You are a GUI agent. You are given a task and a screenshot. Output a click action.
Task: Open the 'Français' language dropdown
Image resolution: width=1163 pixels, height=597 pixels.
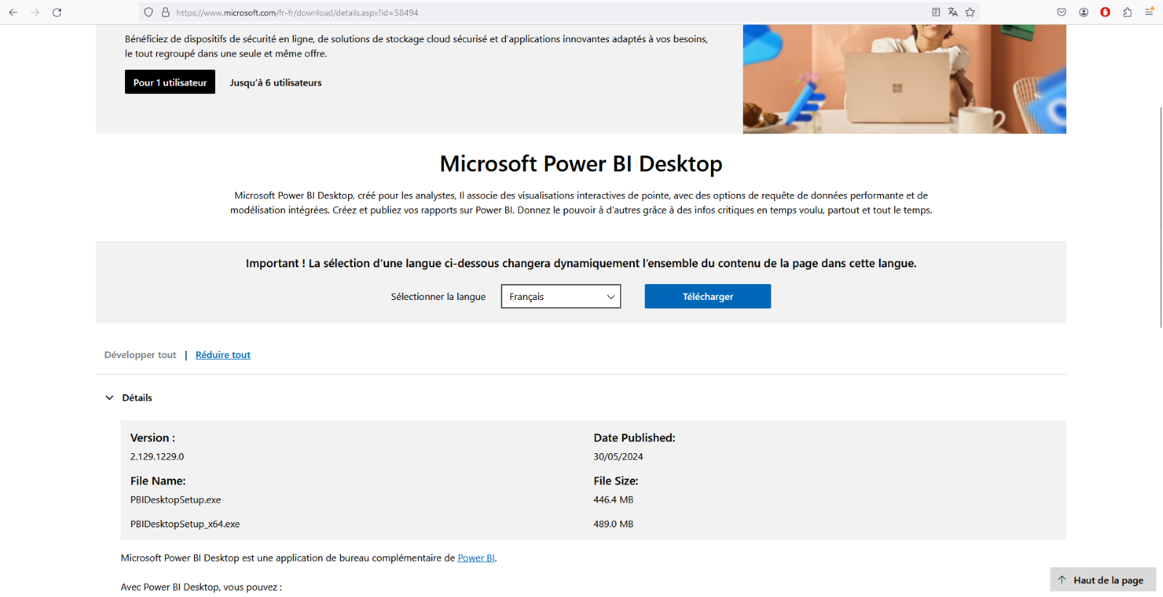[561, 296]
